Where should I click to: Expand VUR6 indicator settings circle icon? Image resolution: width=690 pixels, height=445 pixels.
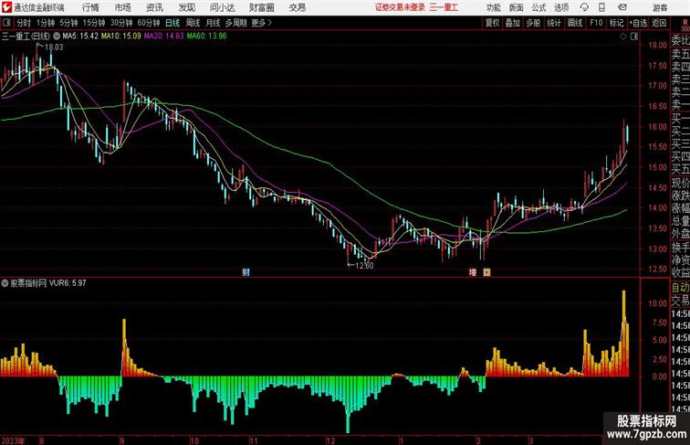pyautogui.click(x=5, y=283)
